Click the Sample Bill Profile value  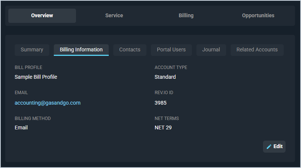click(36, 77)
